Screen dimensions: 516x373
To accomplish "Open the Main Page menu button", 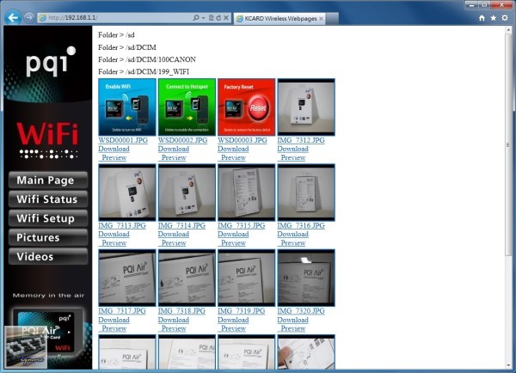I will click(x=48, y=180).
